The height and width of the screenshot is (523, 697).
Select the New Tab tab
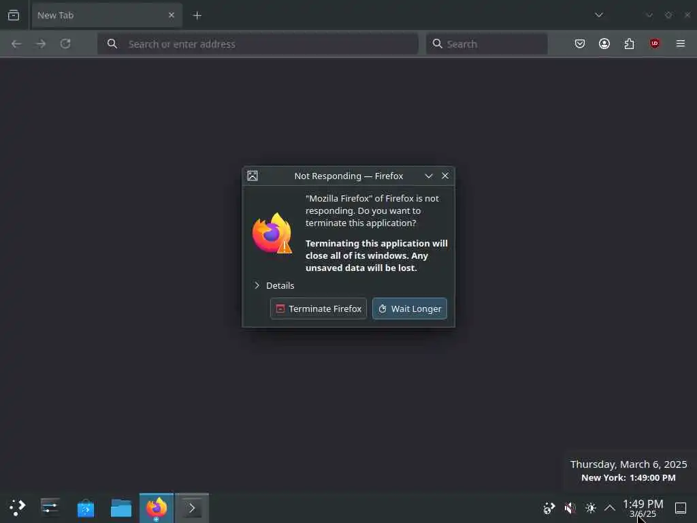[x=107, y=15]
